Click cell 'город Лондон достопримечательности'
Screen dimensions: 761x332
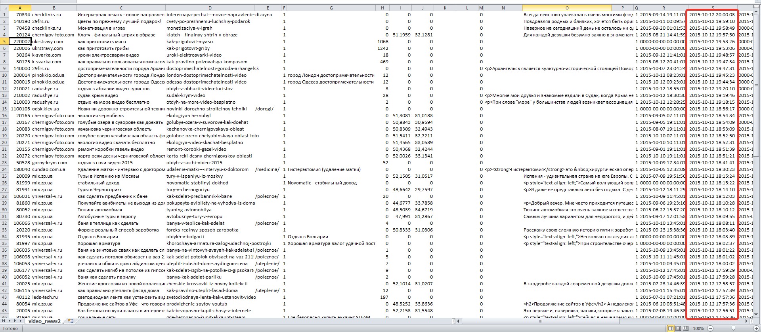click(331, 75)
